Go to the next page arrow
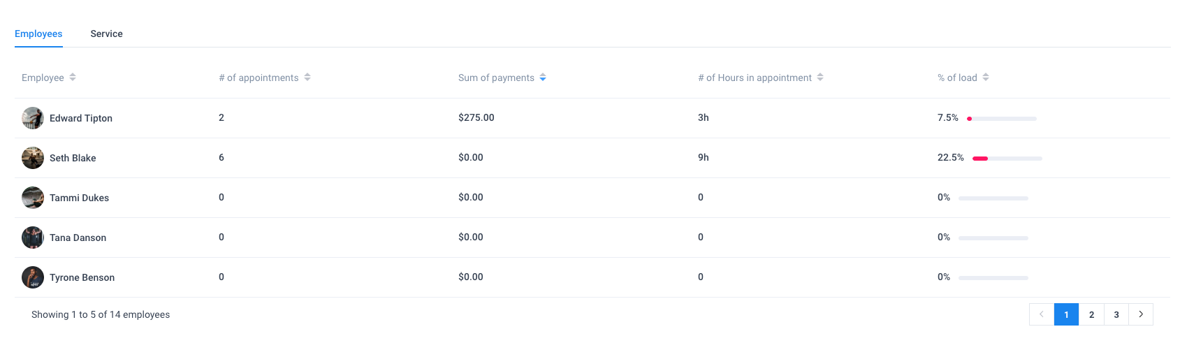 click(x=1141, y=314)
